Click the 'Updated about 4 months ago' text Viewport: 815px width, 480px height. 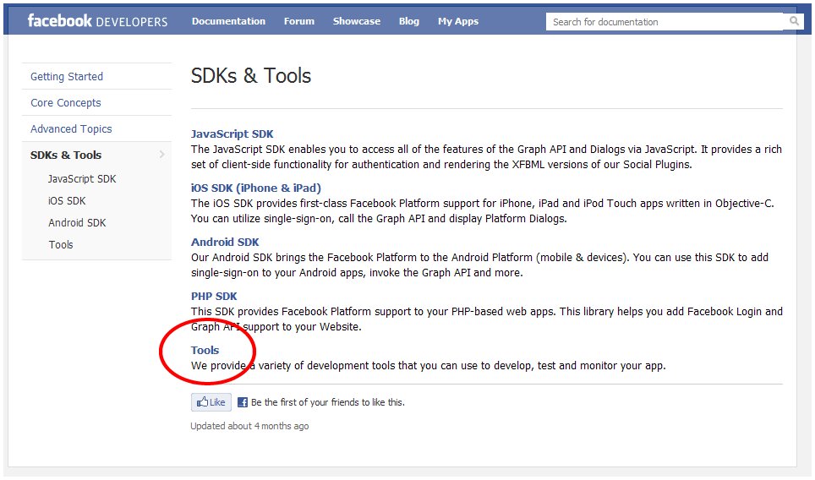[249, 426]
